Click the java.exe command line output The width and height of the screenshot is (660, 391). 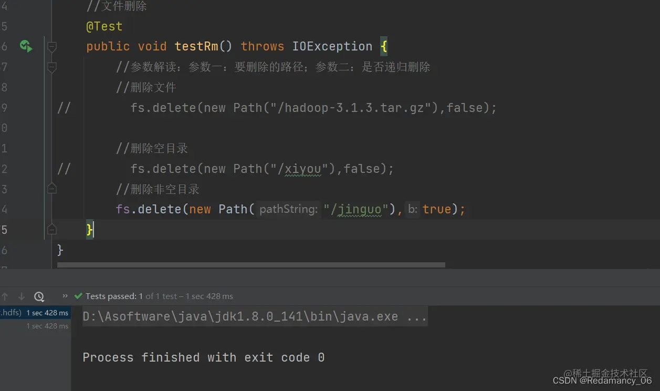click(x=255, y=317)
